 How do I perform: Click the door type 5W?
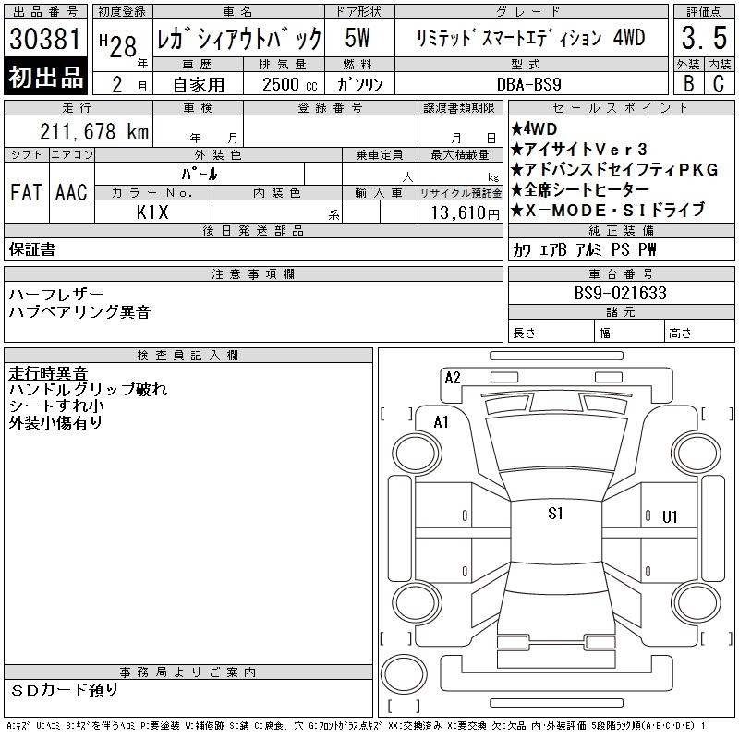[357, 38]
